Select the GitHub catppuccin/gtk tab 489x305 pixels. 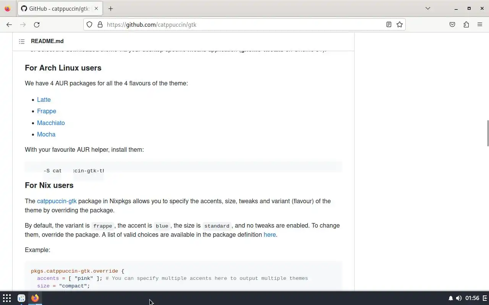(60, 9)
